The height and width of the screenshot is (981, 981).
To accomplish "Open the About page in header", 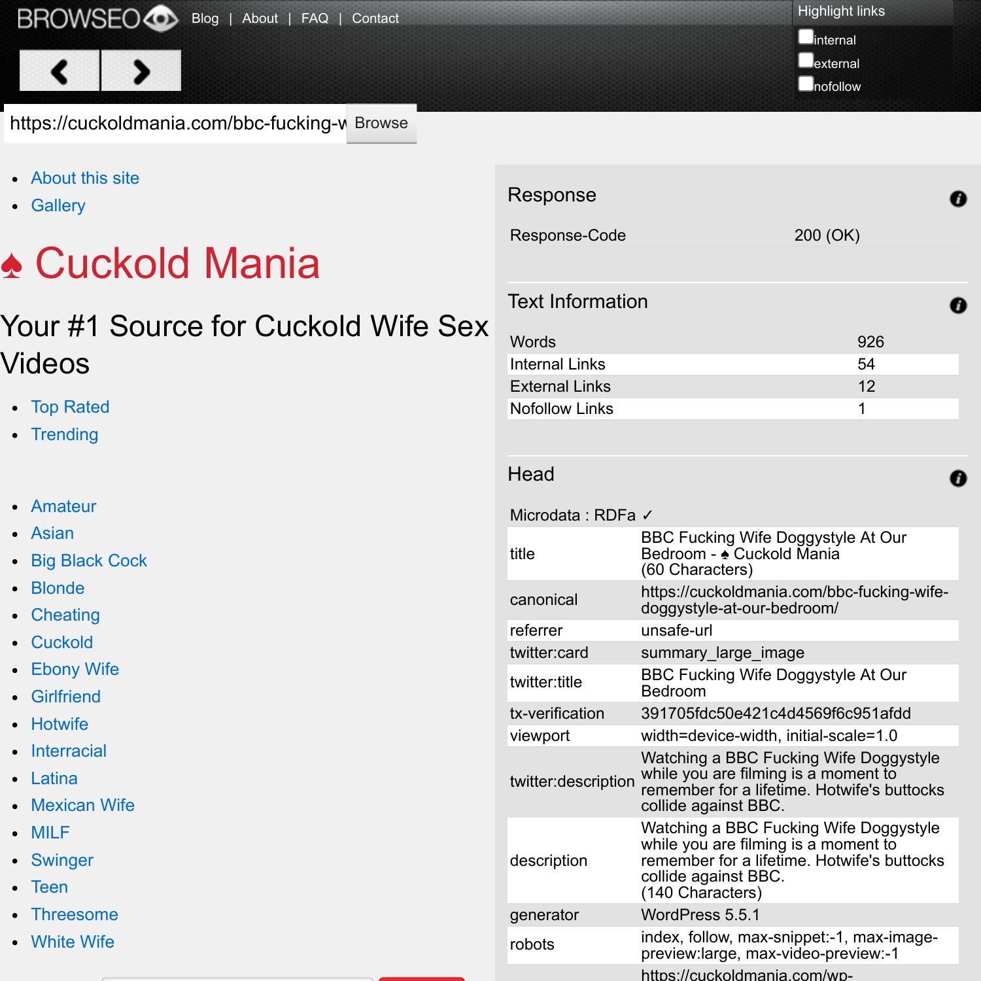I will [260, 18].
